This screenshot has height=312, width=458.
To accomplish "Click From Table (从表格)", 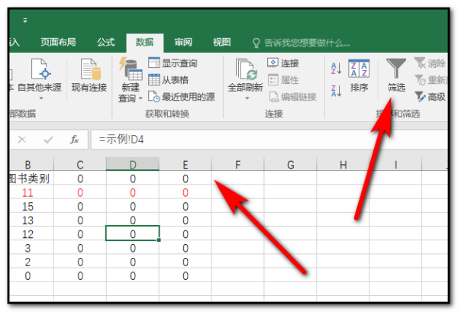I will [168, 79].
